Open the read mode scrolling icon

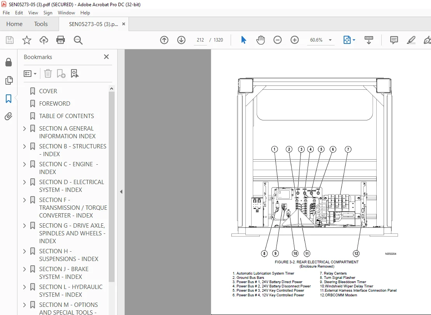368,40
